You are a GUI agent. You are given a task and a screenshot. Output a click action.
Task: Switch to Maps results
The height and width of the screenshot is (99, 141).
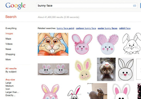coord(8,39)
